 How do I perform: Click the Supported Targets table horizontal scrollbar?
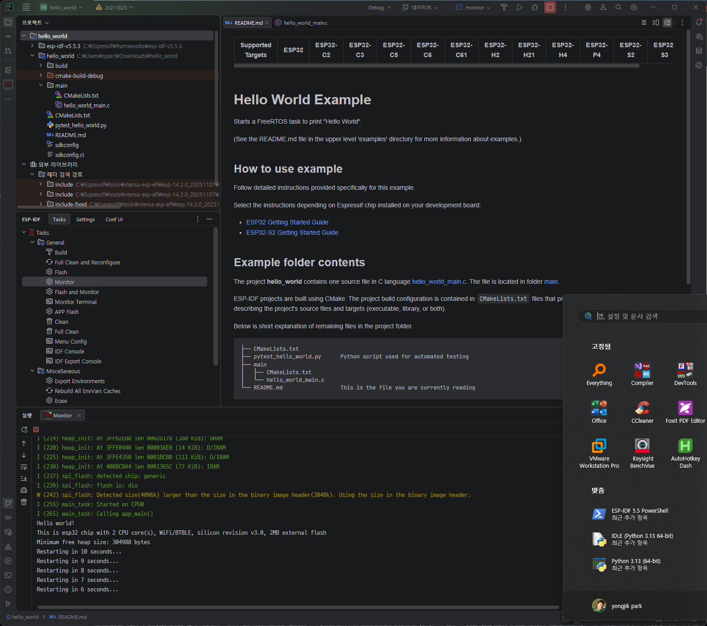436,66
